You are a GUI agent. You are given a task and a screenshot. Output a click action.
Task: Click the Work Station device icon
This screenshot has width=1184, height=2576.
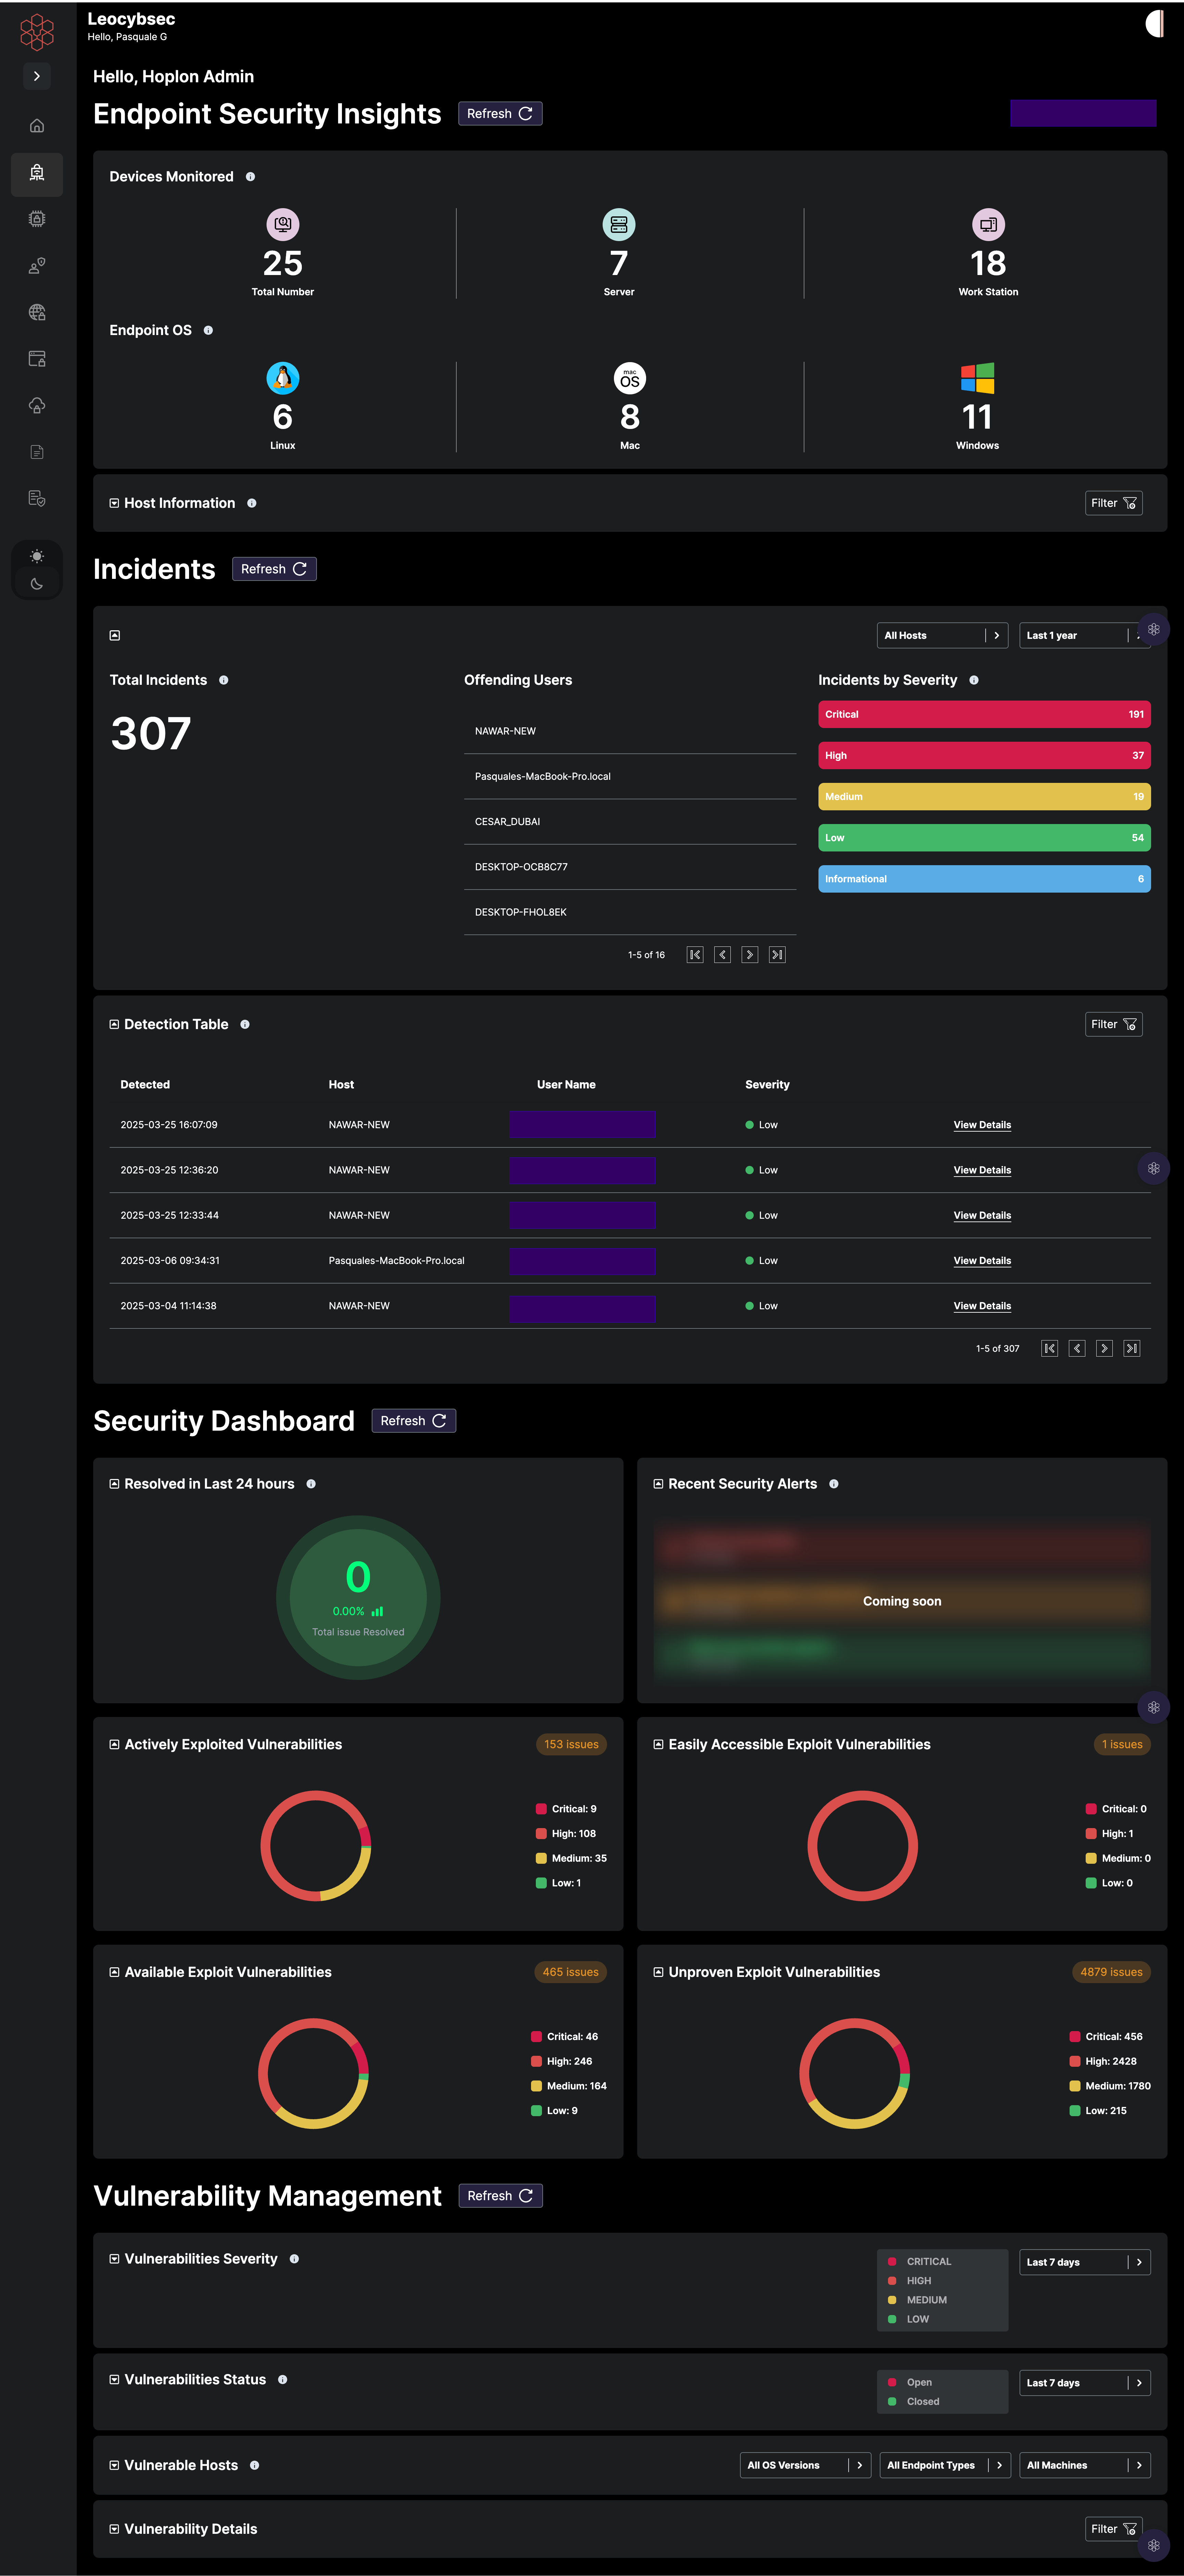[988, 225]
